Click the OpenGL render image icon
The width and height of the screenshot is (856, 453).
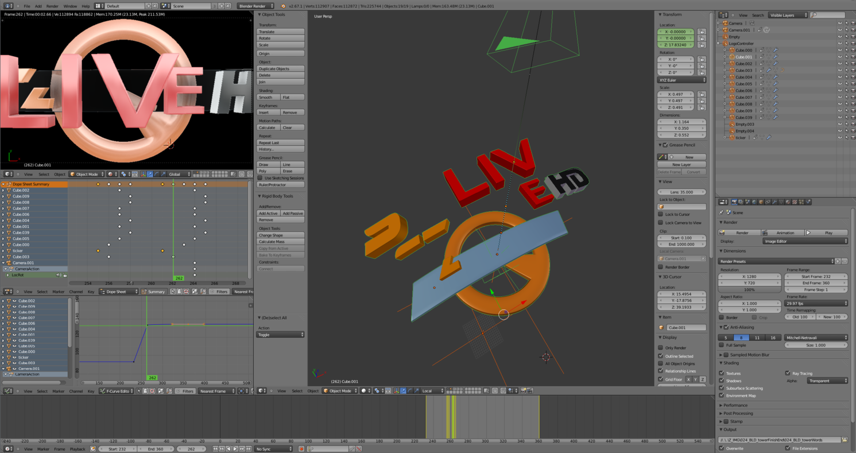(x=524, y=391)
